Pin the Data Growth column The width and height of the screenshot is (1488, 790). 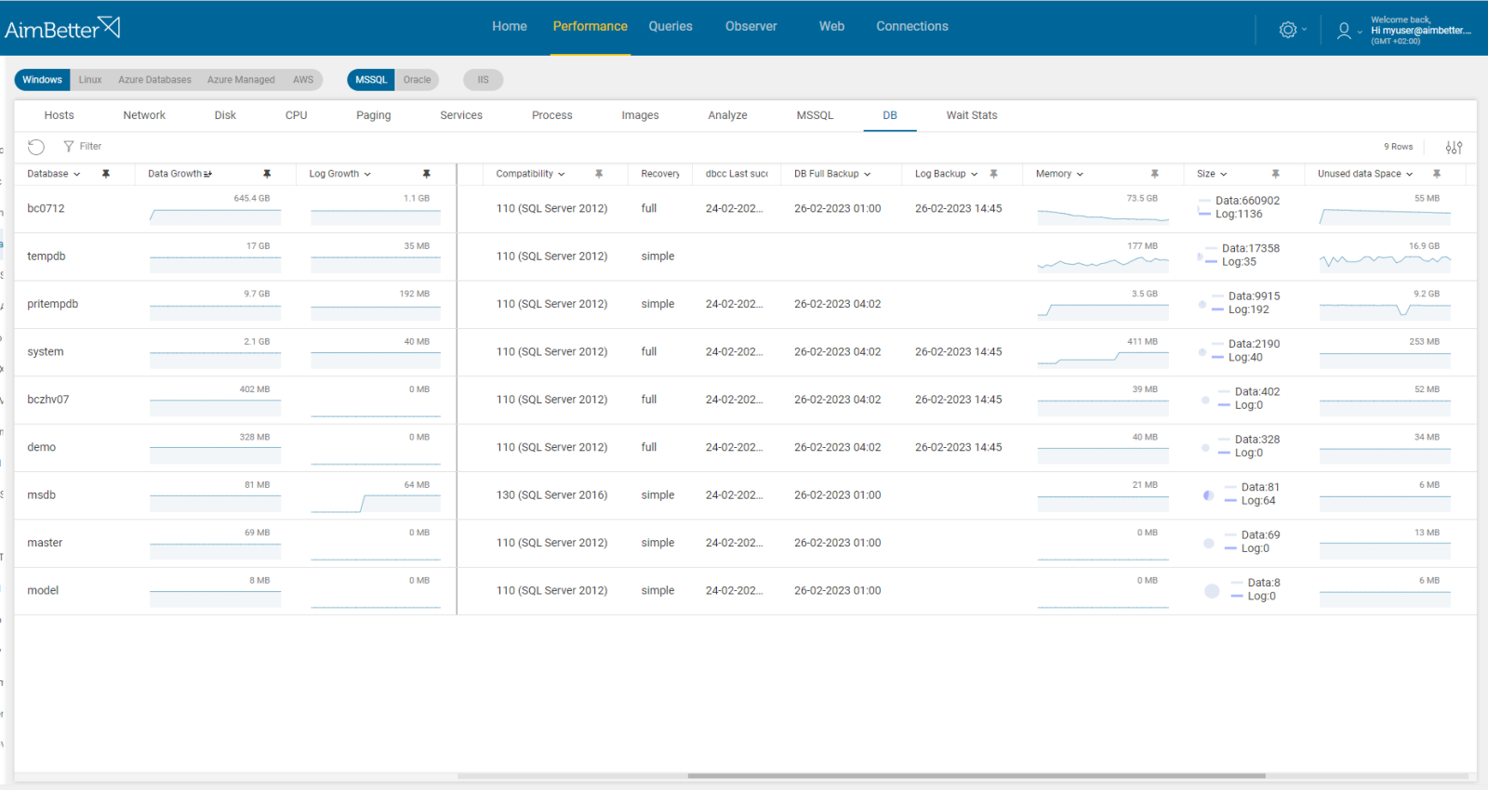click(x=267, y=174)
